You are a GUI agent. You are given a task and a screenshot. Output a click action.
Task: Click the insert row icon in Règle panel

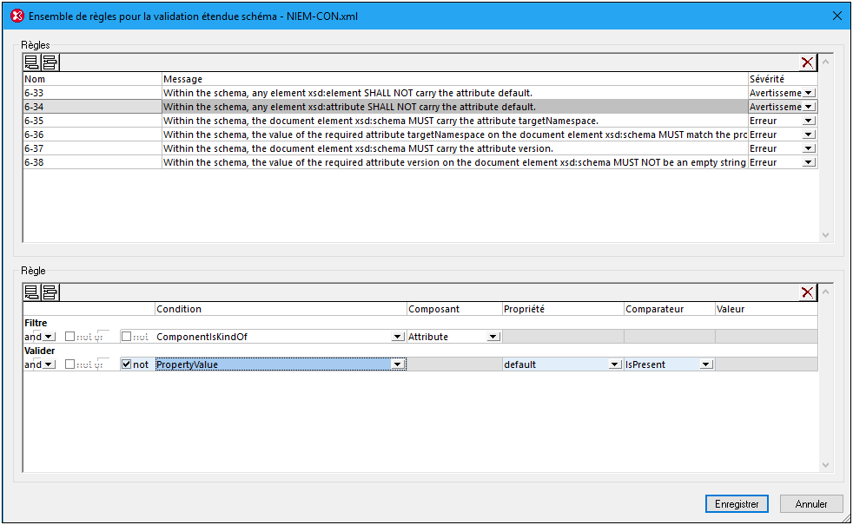[x=50, y=292]
